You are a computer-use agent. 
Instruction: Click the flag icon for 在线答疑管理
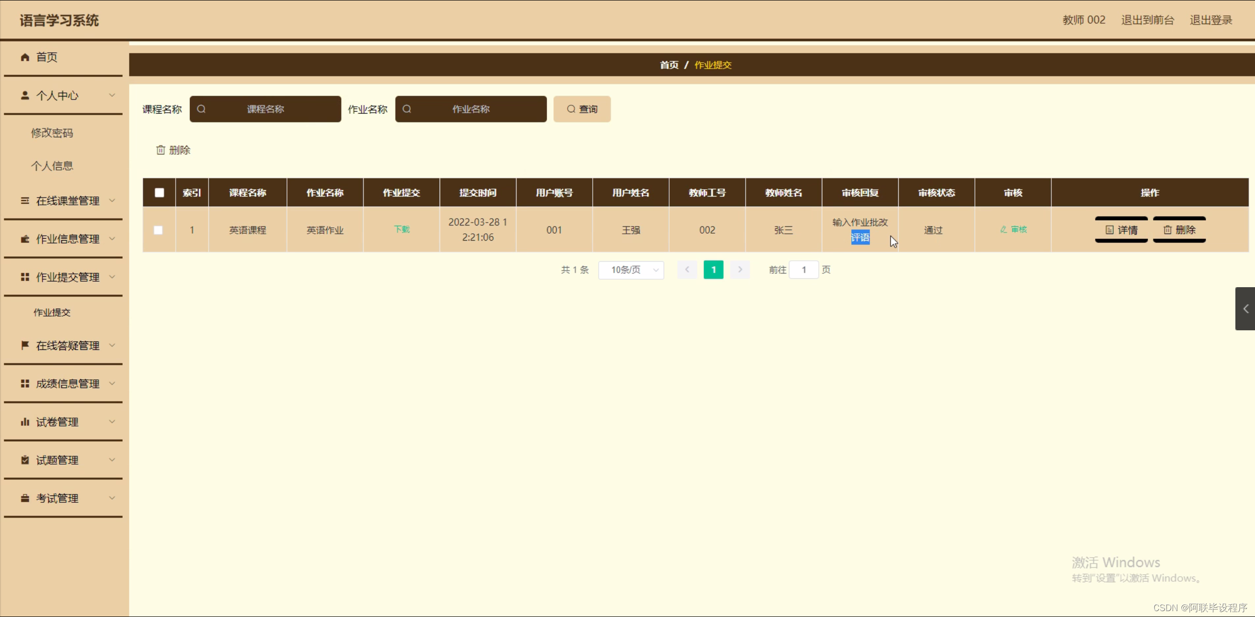point(25,345)
